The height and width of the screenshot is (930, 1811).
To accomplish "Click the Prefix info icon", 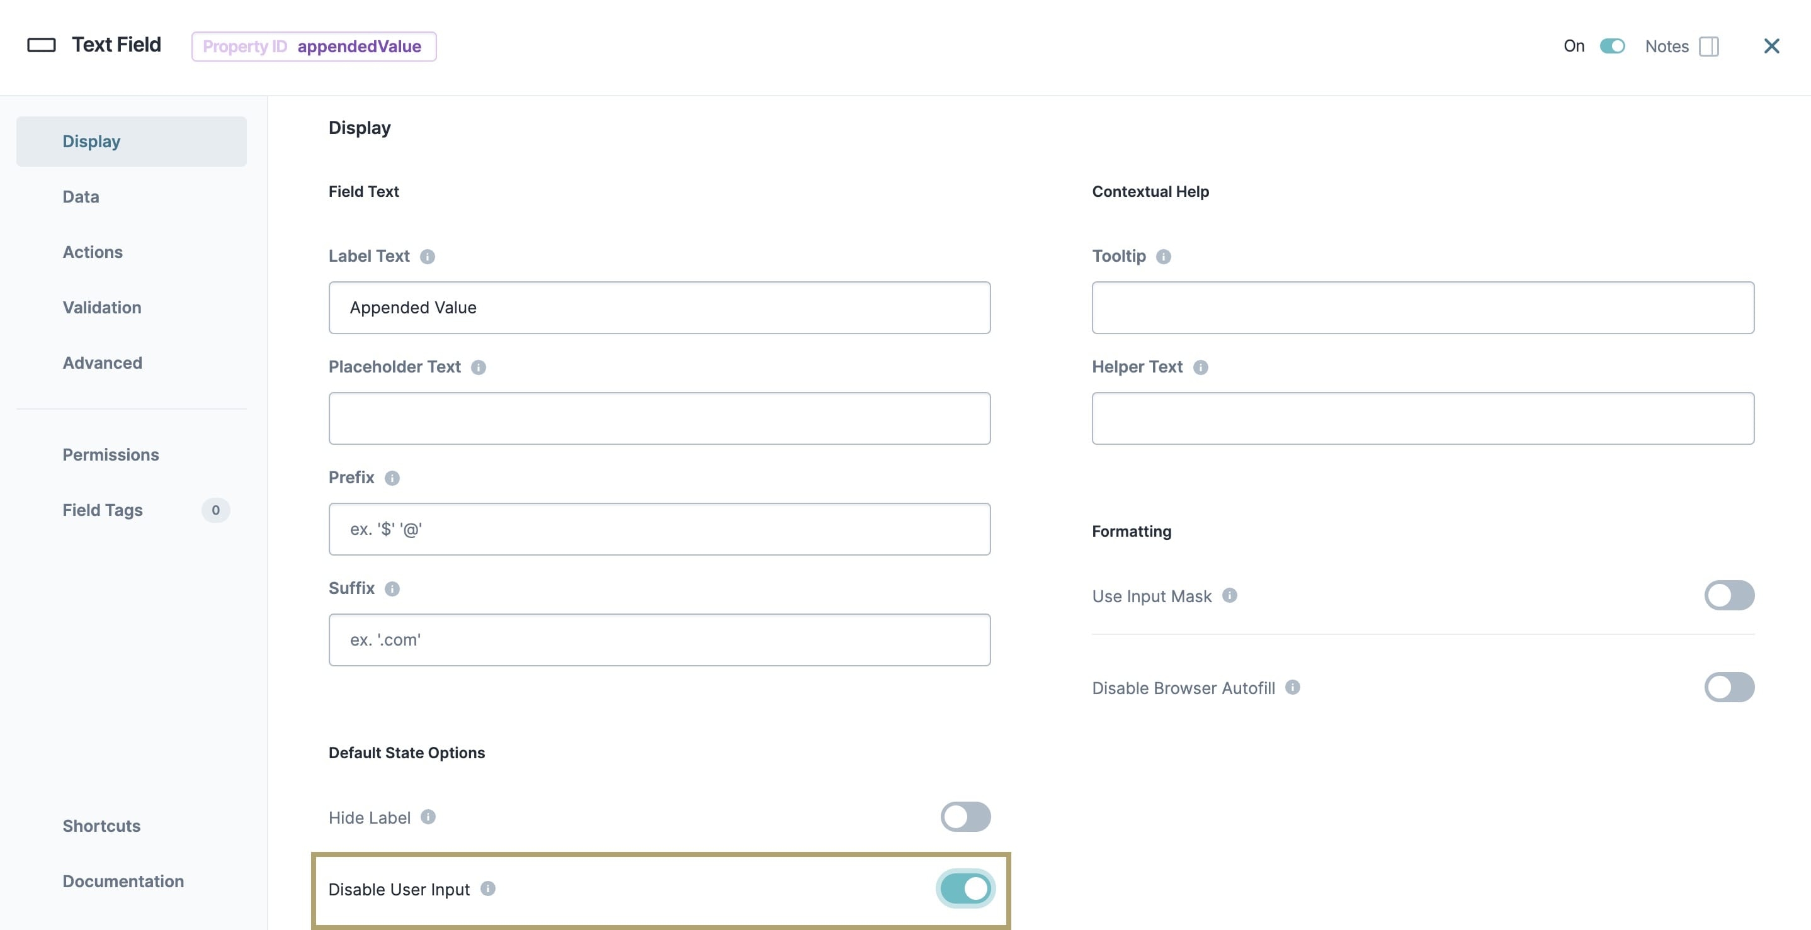I will [x=392, y=478].
